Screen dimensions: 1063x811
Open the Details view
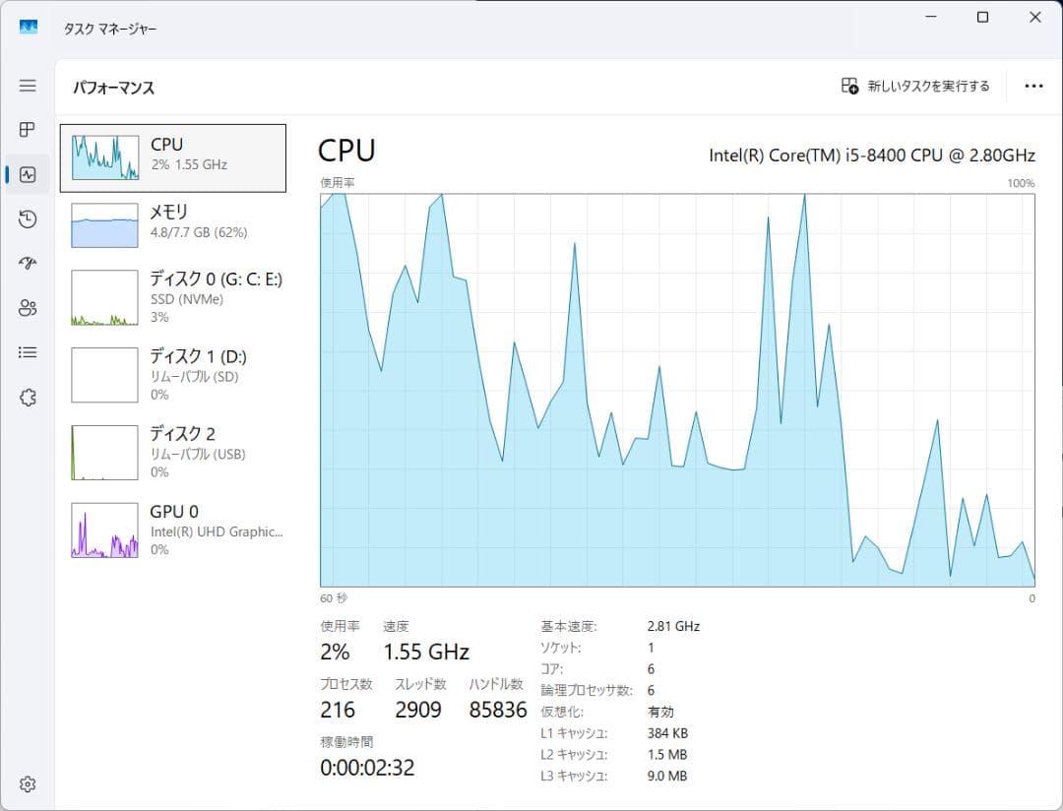[27, 351]
